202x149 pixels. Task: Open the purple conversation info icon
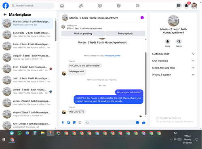[142, 18]
